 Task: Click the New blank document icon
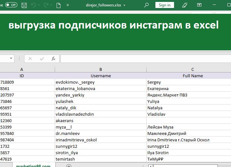click(58, 5)
